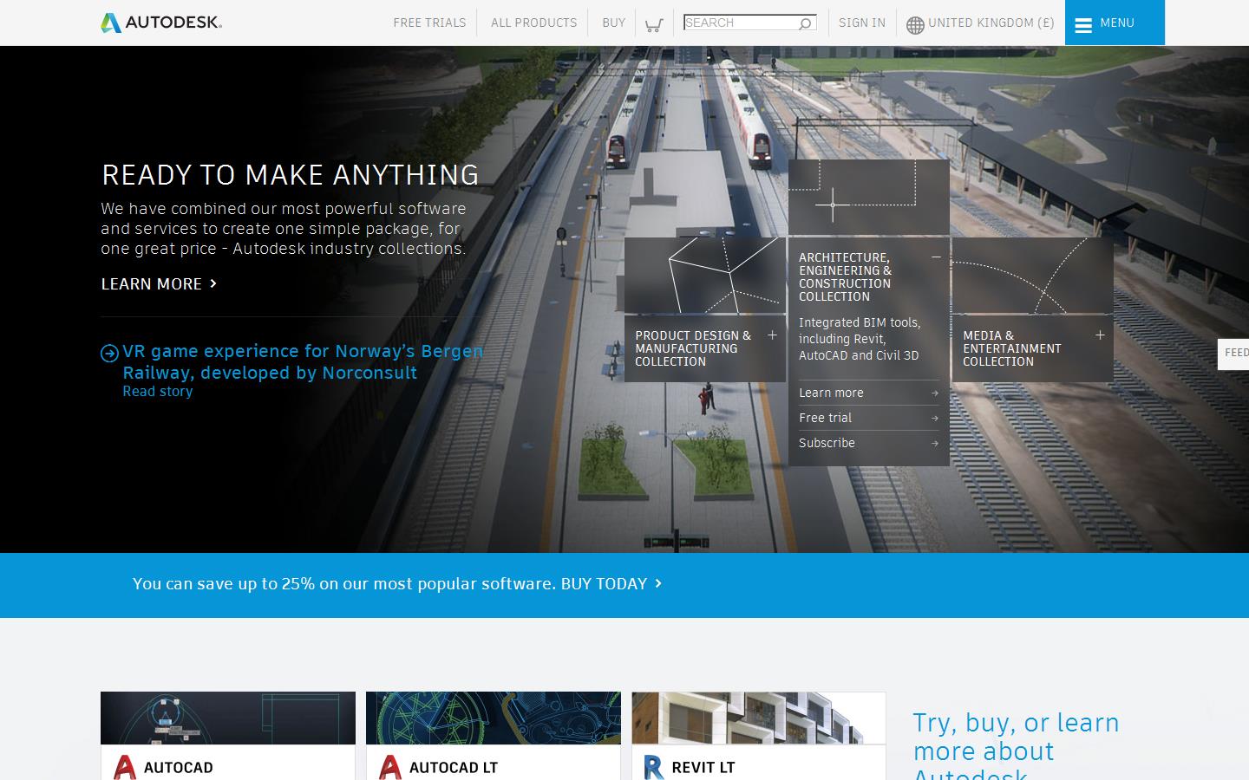
Task: Expand the Product Design & Manufacturing Collection panel
Action: (x=772, y=335)
